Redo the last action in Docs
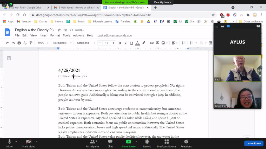The width and height of the screenshot is (266, 149). pos(13,43)
